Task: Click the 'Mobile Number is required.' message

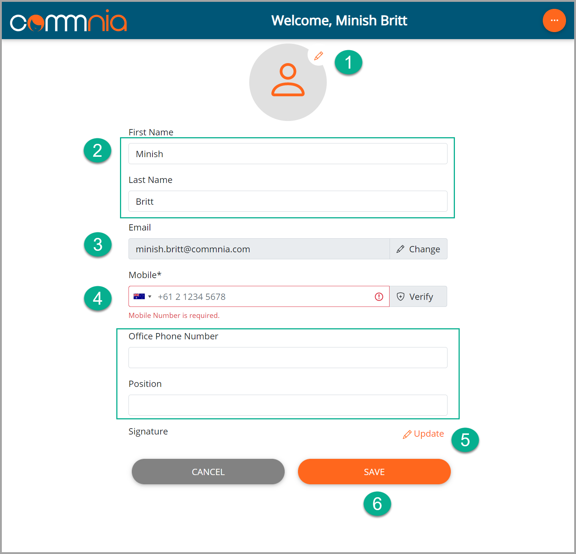Action: [x=174, y=315]
